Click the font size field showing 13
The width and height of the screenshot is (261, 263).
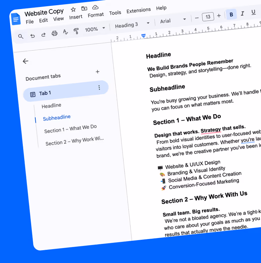208,17
